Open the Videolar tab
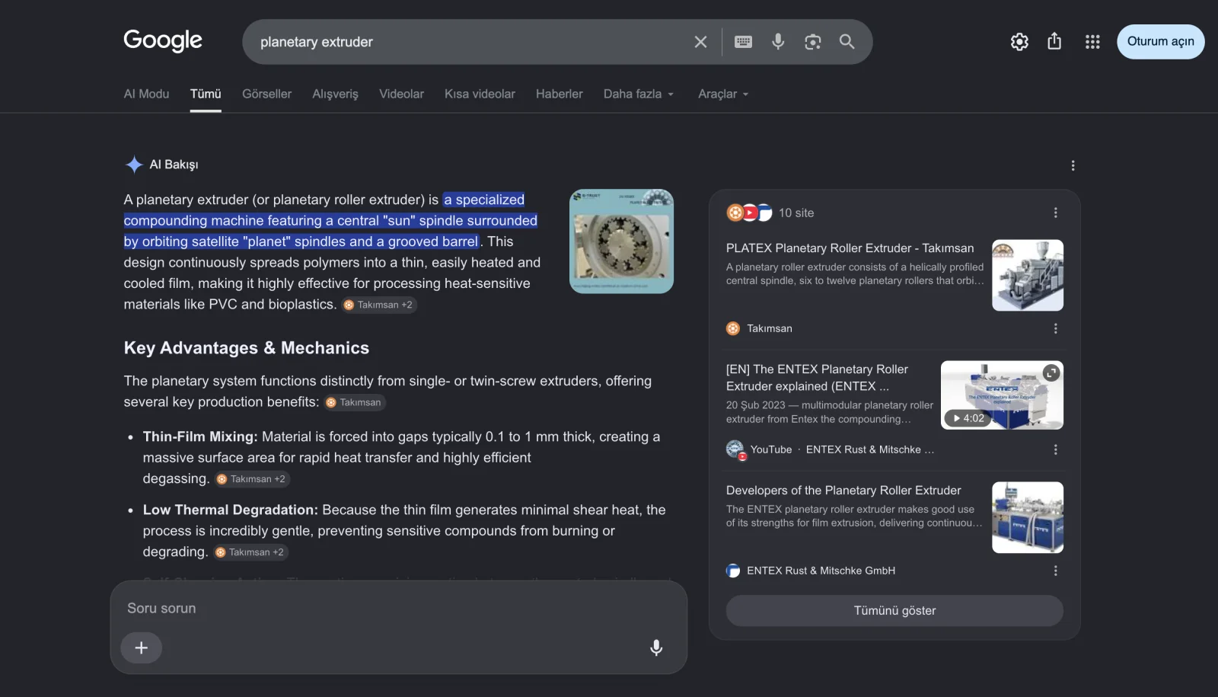Image resolution: width=1218 pixels, height=697 pixels. 401,94
